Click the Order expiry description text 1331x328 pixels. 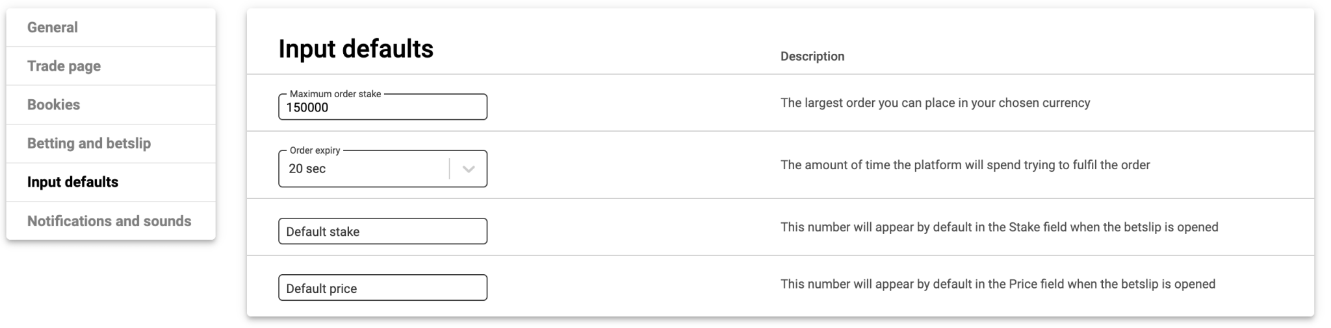click(x=965, y=165)
